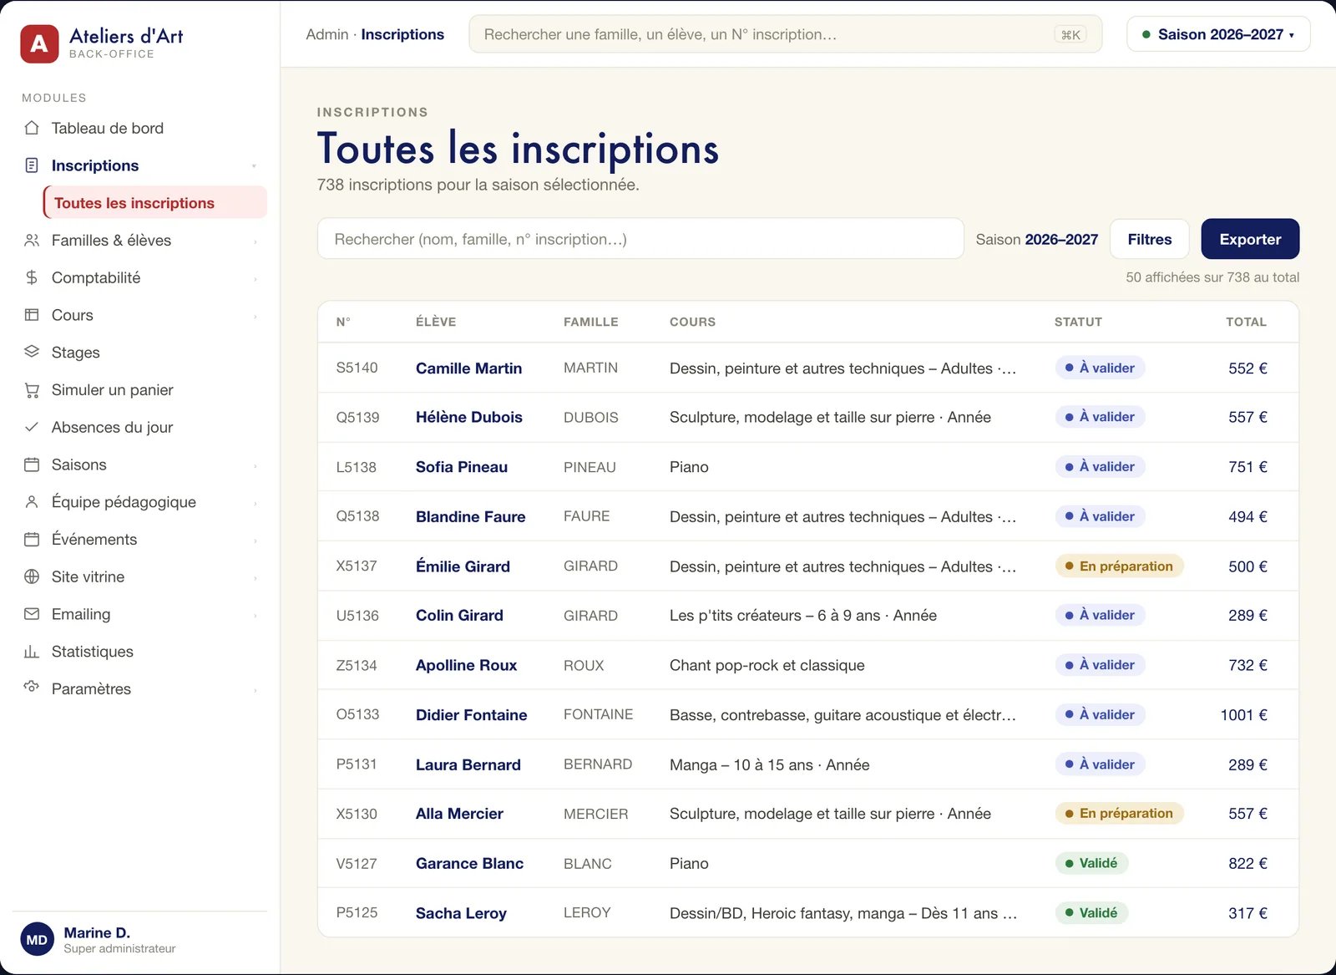Open the Saison 2026–2027 dropdown

[x=1218, y=34]
